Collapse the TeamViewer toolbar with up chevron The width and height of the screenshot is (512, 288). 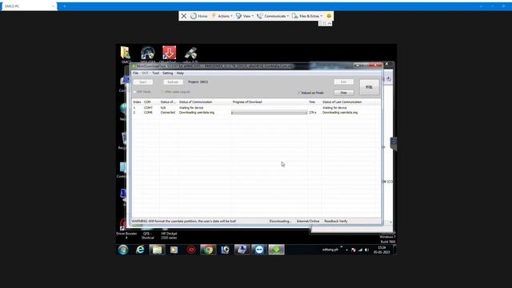[330, 23]
